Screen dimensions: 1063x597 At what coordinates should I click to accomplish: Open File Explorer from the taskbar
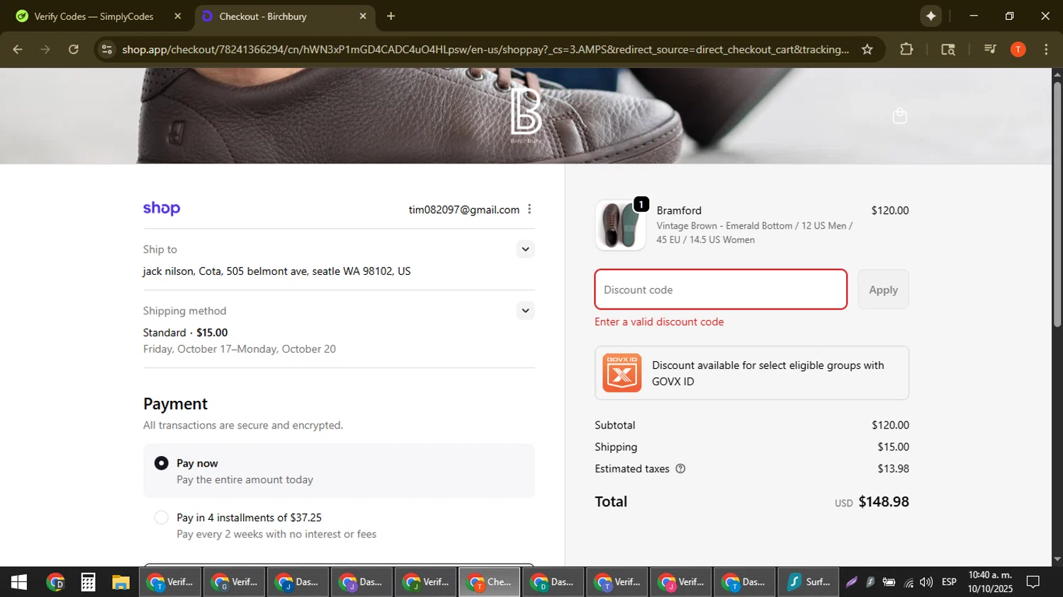[121, 582]
